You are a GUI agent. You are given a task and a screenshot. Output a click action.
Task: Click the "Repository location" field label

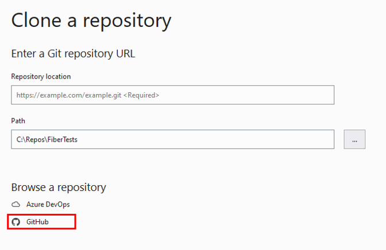pyautogui.click(x=41, y=76)
